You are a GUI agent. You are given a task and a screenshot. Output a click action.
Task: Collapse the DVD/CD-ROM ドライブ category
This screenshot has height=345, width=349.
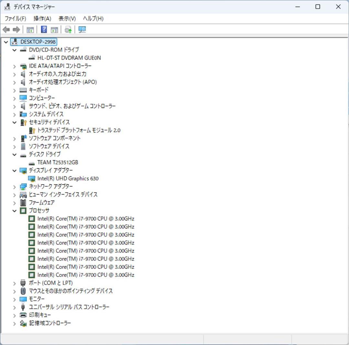point(14,49)
